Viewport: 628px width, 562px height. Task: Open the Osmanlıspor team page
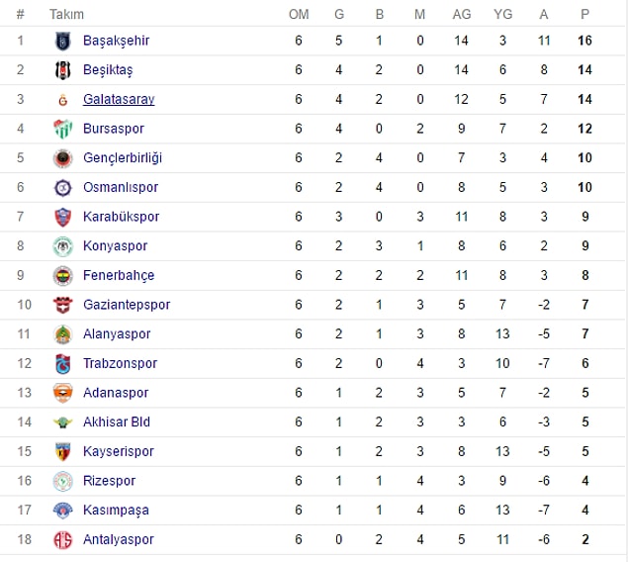tap(121, 187)
